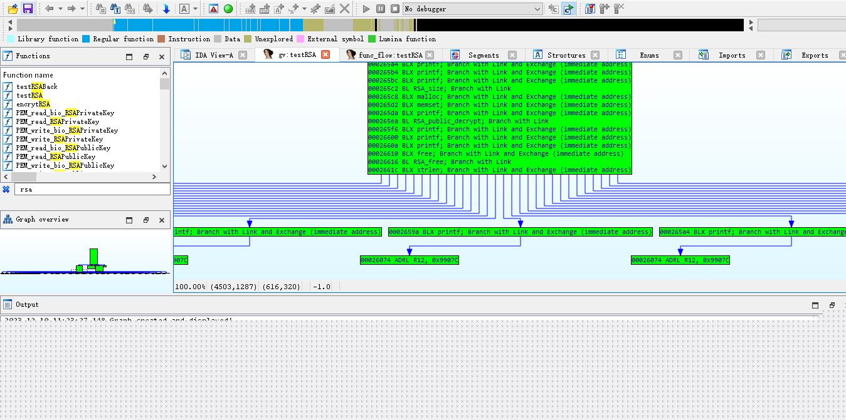Click the X delete toolbar icon
Image resolution: width=846 pixels, height=420 pixels.
[344, 9]
